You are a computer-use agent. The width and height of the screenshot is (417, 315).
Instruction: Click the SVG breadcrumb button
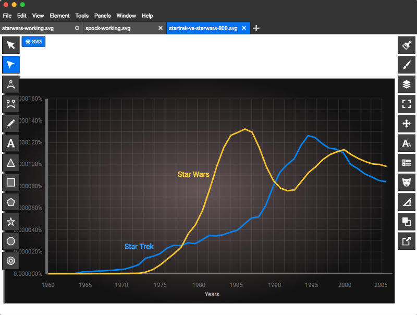point(33,42)
